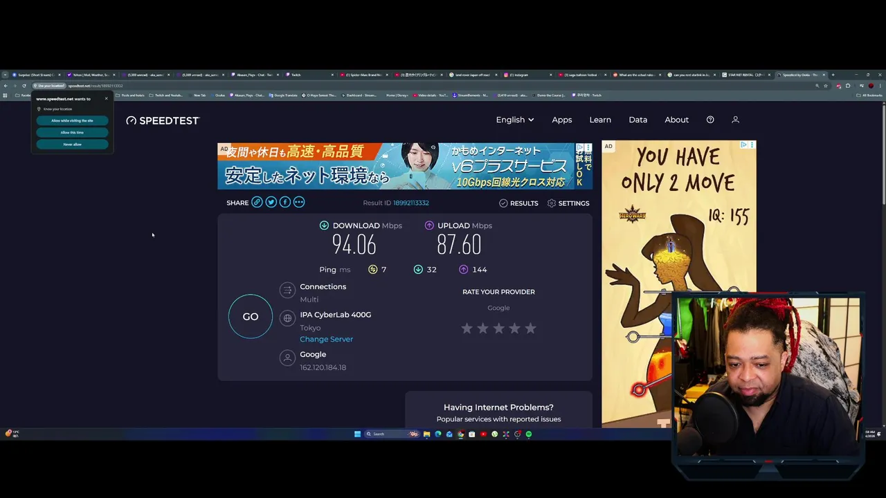Viewport: 886px width, 498px height.
Task: Open more share options ellipsis icon
Action: 299,202
